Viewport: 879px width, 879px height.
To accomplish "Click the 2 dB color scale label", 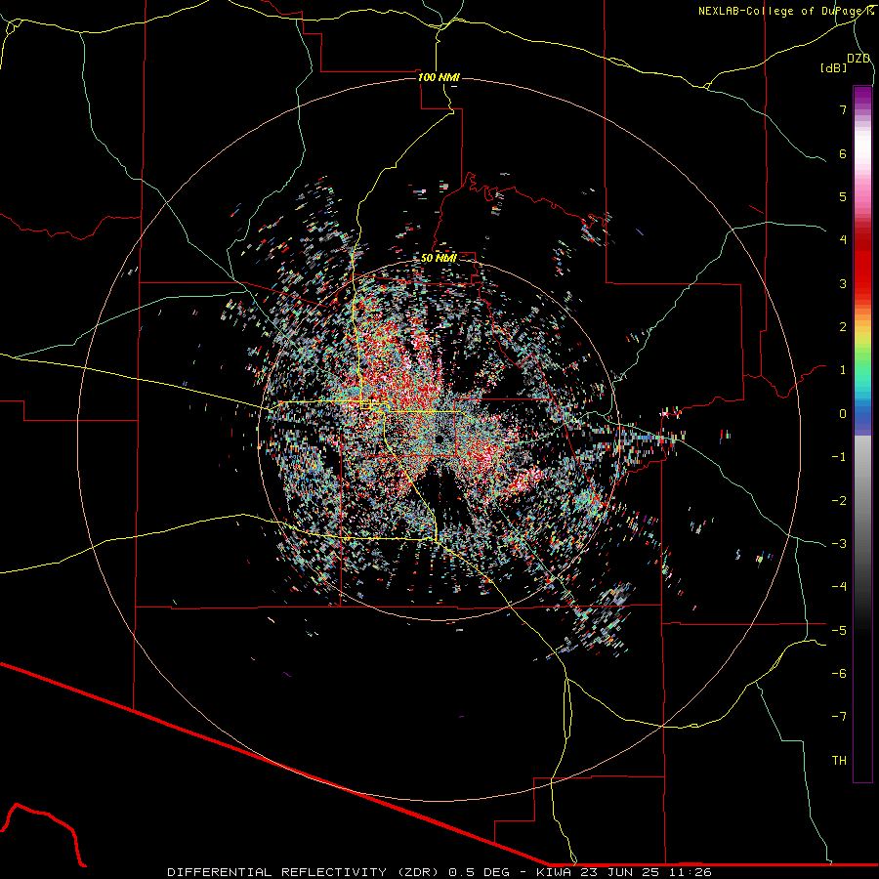I will tap(843, 327).
